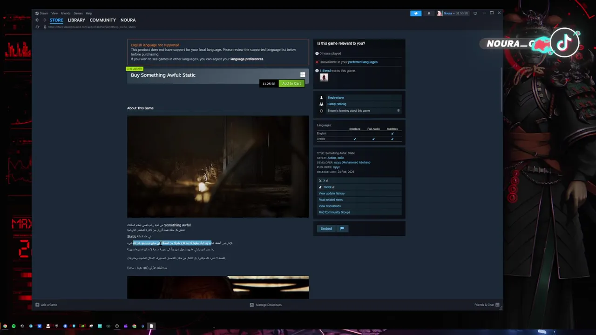Click the Action genre link
The width and height of the screenshot is (596, 335).
331,158
